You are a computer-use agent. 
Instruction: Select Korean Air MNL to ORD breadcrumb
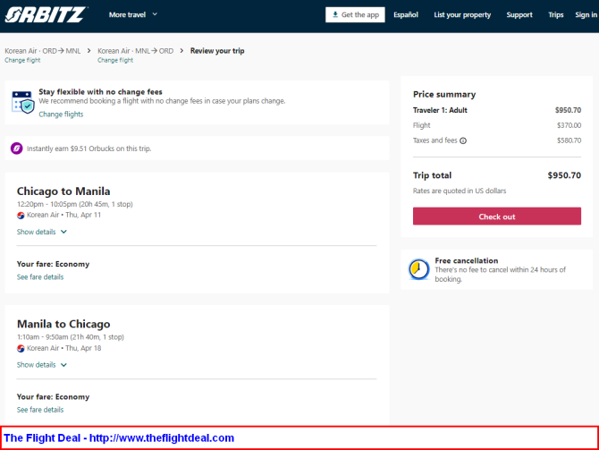136,51
